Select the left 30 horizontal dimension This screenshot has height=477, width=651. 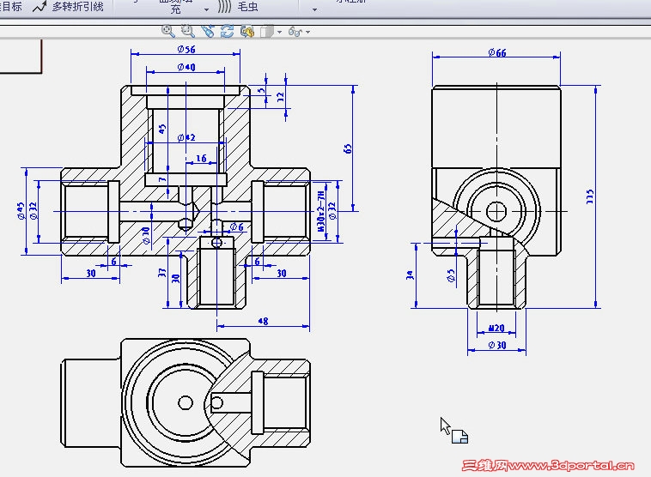click(91, 274)
